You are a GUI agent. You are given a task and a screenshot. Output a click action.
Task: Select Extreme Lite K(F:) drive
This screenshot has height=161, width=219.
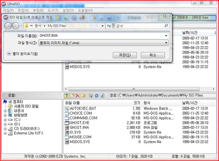[x=29, y=133]
